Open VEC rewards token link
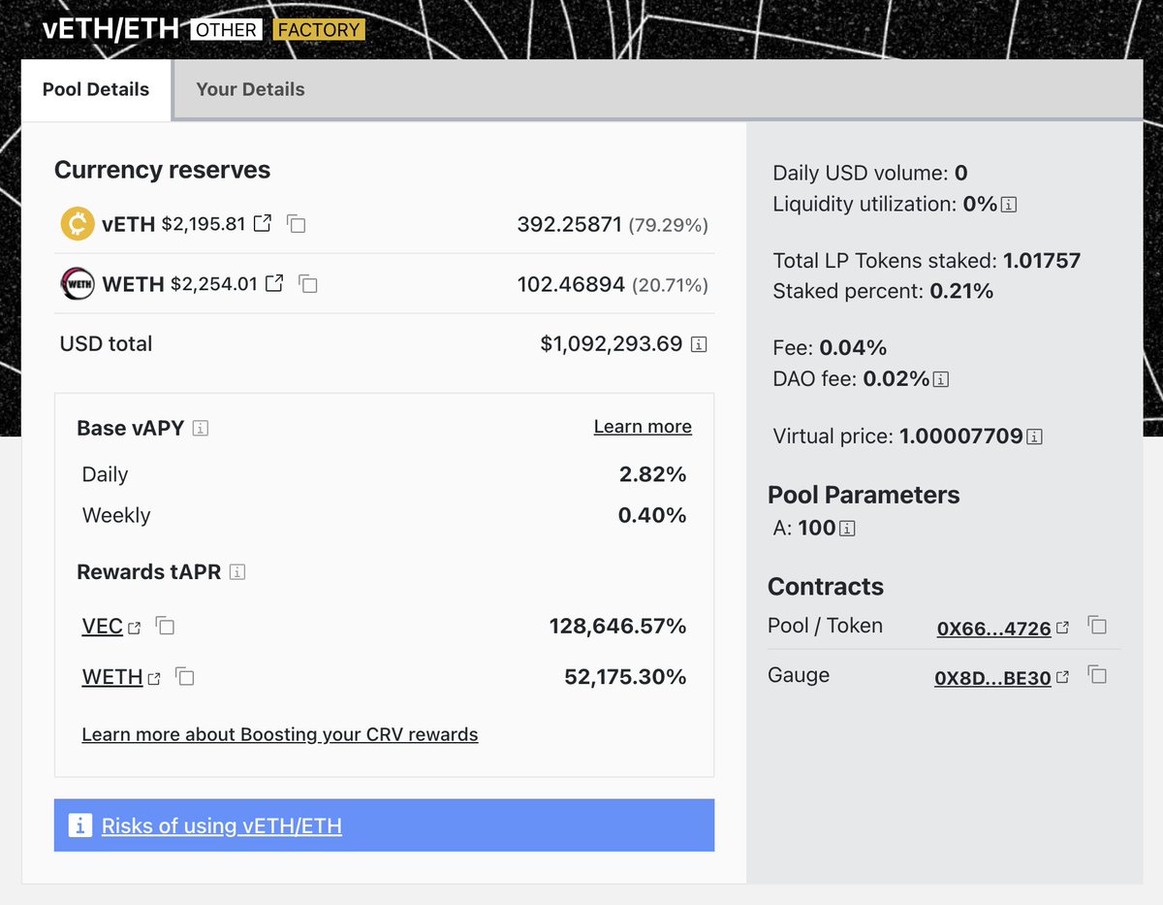 click(103, 627)
